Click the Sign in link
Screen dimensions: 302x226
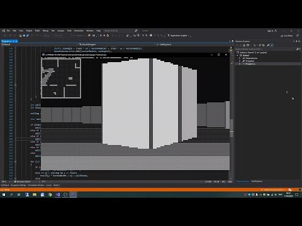click(x=270, y=31)
